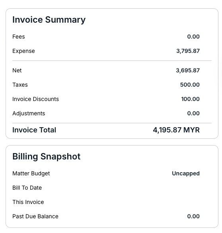
Task: Click the Billing Snapshot heading
Action: click(x=47, y=157)
